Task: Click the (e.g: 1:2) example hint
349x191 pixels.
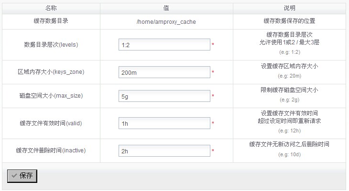Action: (289, 52)
